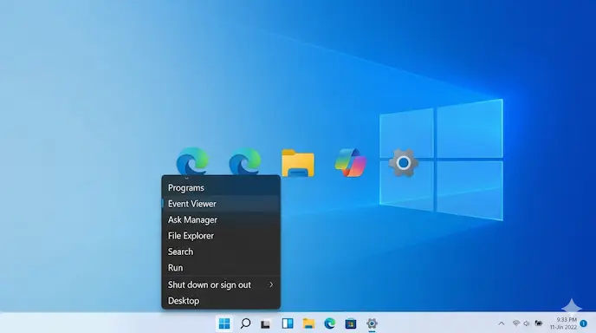Open Ask Manager menu entry

point(221,219)
